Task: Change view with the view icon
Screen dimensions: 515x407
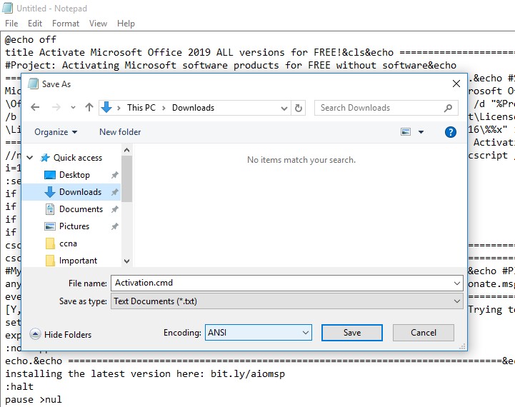Action: (x=406, y=132)
